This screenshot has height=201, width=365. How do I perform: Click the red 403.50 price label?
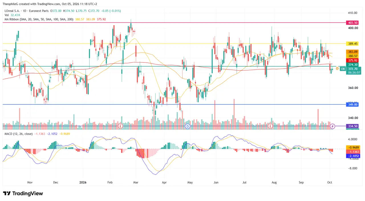352,23
